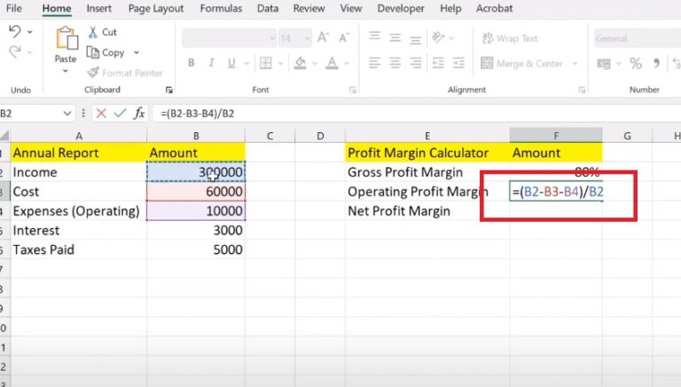This screenshot has height=387, width=681.
Task: Confirm formula with the green checkmark
Action: pyautogui.click(x=120, y=114)
